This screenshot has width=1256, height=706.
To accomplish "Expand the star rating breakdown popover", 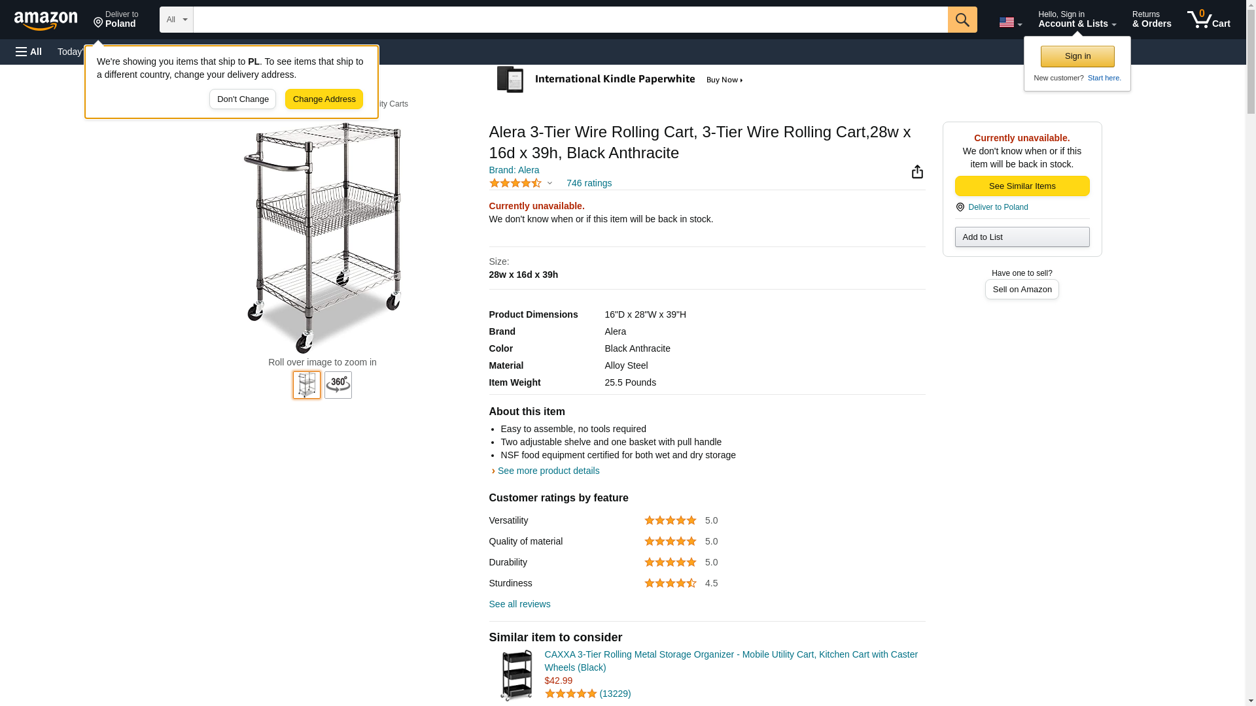I will [521, 184].
